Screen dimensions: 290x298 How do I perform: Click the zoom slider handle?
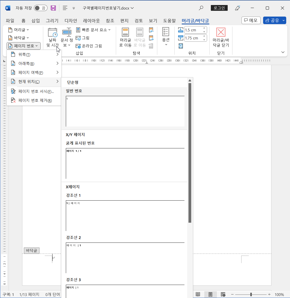(251, 294)
